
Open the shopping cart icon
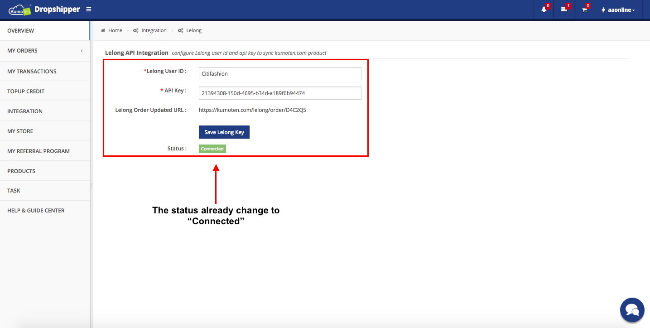[x=584, y=10]
